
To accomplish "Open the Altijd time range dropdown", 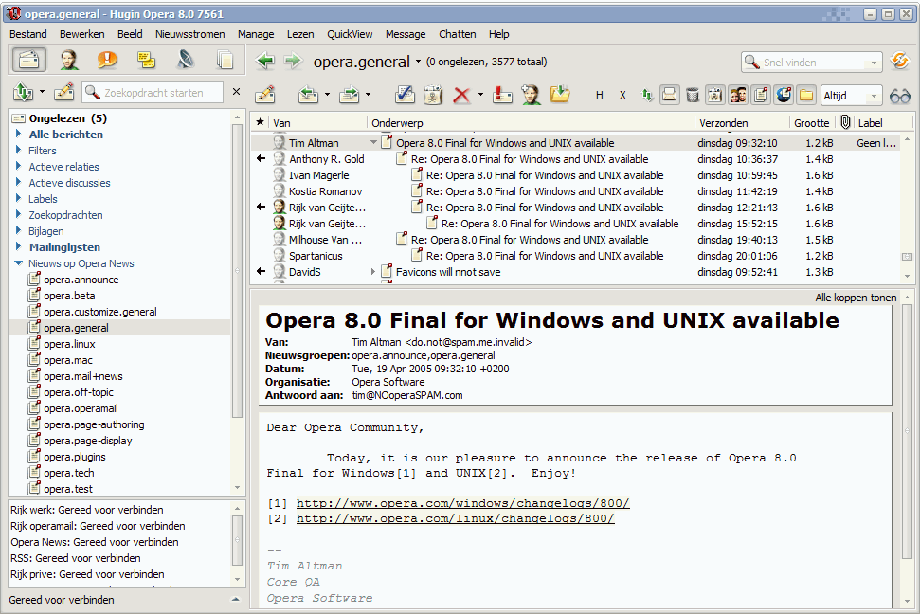I will click(x=850, y=95).
